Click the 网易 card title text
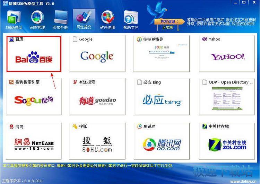260x184 pixels. tap(19, 126)
